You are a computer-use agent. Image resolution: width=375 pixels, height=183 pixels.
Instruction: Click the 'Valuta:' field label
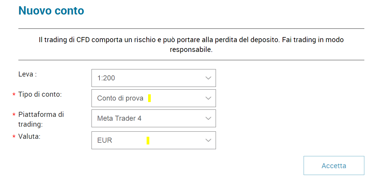coord(29,136)
